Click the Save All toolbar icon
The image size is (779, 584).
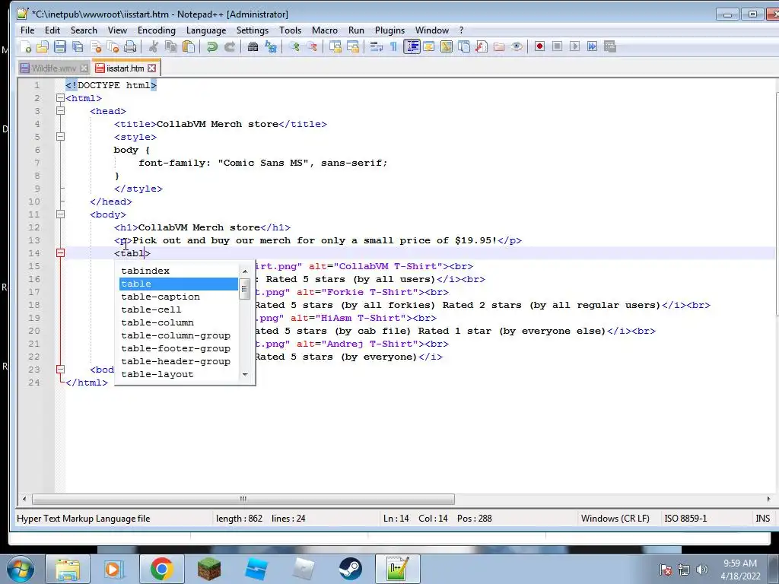click(78, 46)
